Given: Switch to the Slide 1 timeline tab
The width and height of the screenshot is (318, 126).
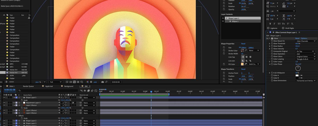Looking at the screenshot, I should point(12,86).
